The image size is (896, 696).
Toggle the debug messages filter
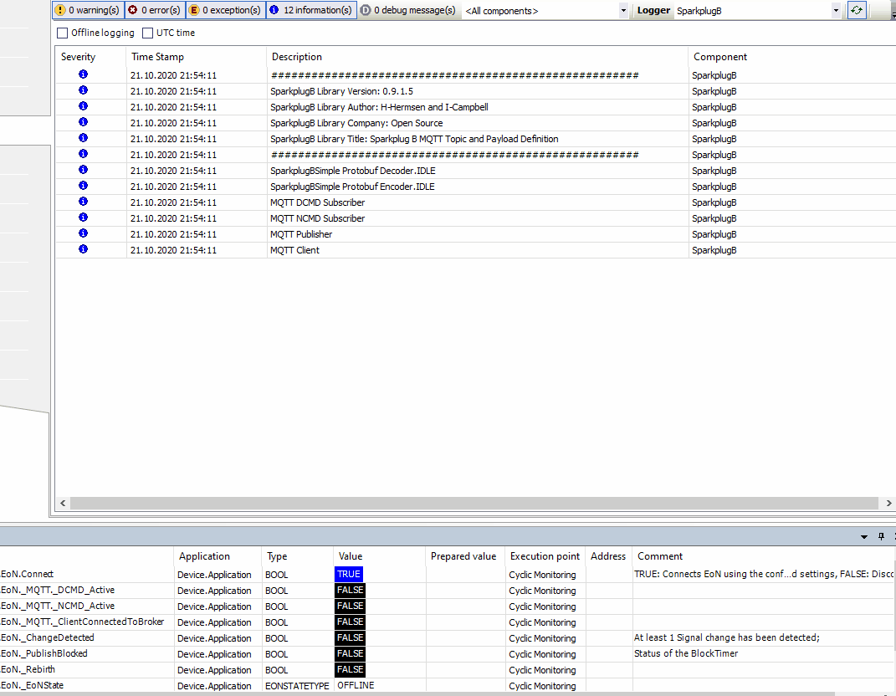[x=408, y=10]
